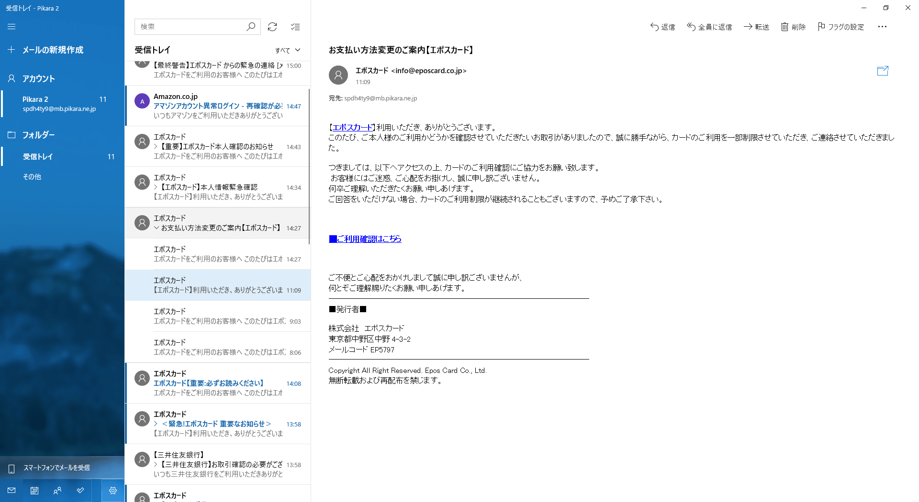Collapse the お支払い方法変更のご案内 conversation
The height and width of the screenshot is (502, 919).
click(156, 228)
